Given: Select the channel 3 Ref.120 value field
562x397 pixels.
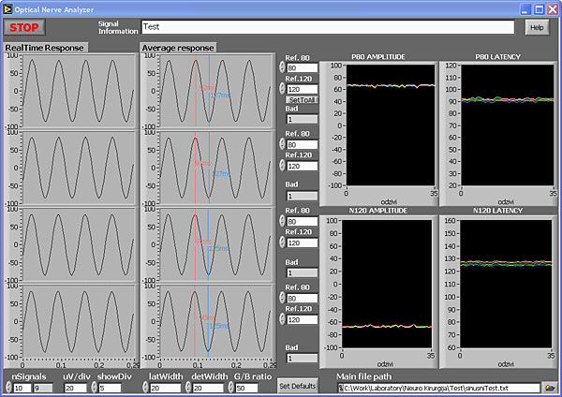Looking at the screenshot, I should click(x=303, y=243).
